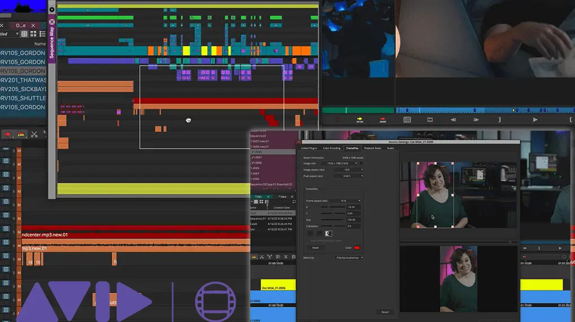The image size is (575, 322).
Task: Click the Reset button in FrameFlex
Action: pyautogui.click(x=315, y=248)
